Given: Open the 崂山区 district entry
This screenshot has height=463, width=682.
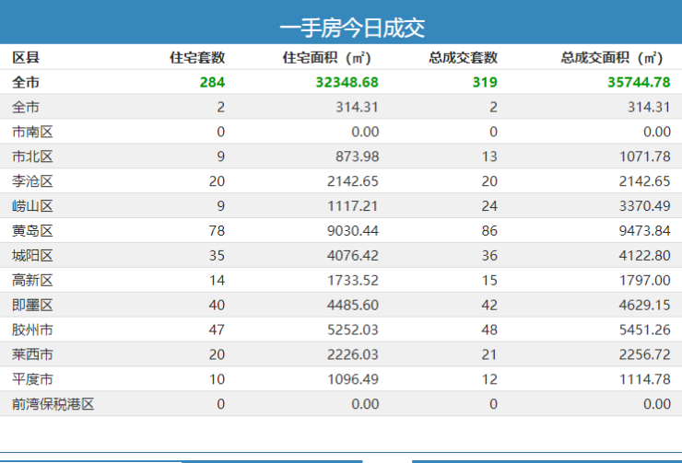Looking at the screenshot, I should [x=32, y=206].
